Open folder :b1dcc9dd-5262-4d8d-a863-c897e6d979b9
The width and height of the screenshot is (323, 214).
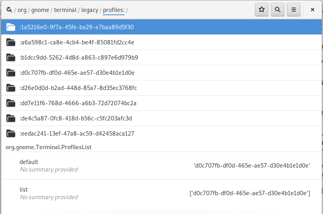pos(161,57)
